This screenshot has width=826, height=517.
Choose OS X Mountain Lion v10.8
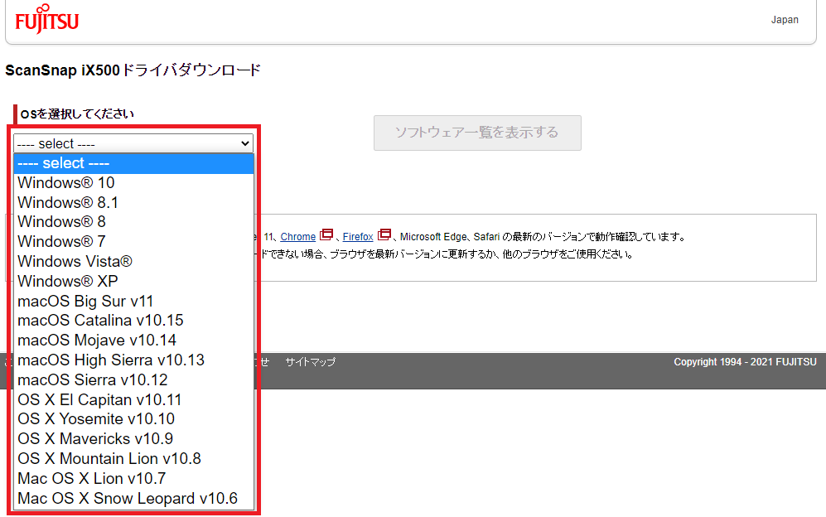coord(134,459)
